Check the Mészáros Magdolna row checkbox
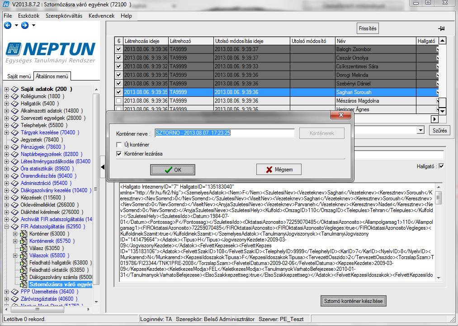 tap(118, 100)
